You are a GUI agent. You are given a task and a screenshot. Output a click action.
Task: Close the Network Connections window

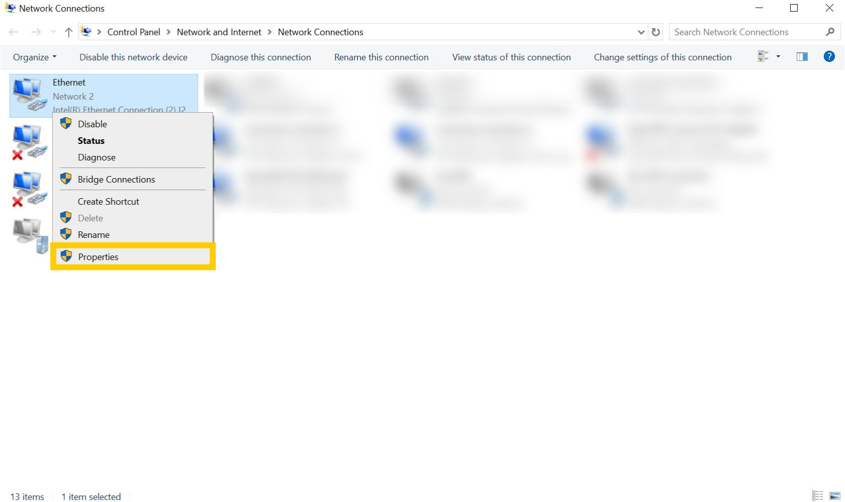[x=829, y=8]
